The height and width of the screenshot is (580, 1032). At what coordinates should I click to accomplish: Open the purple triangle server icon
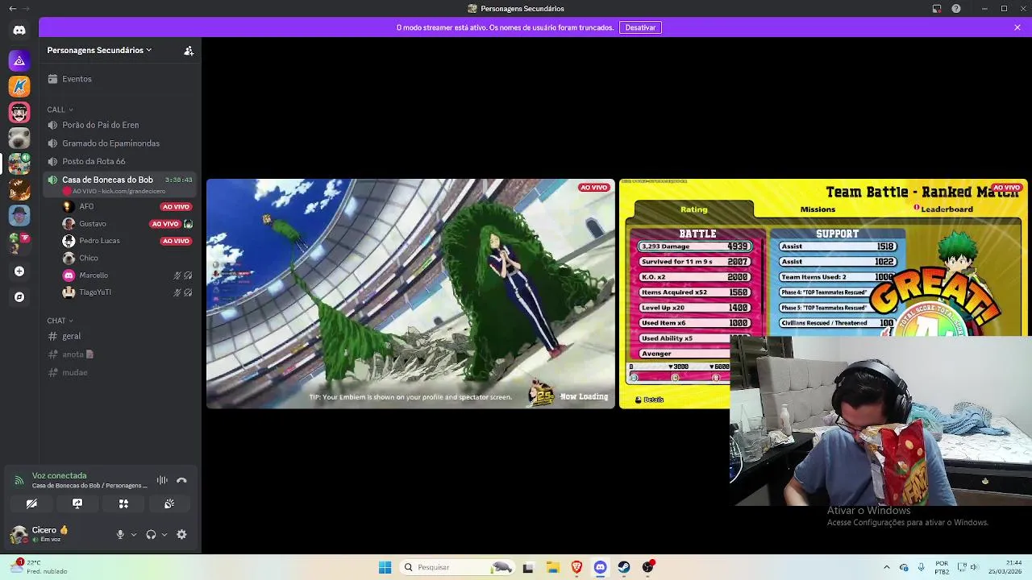[x=19, y=60]
